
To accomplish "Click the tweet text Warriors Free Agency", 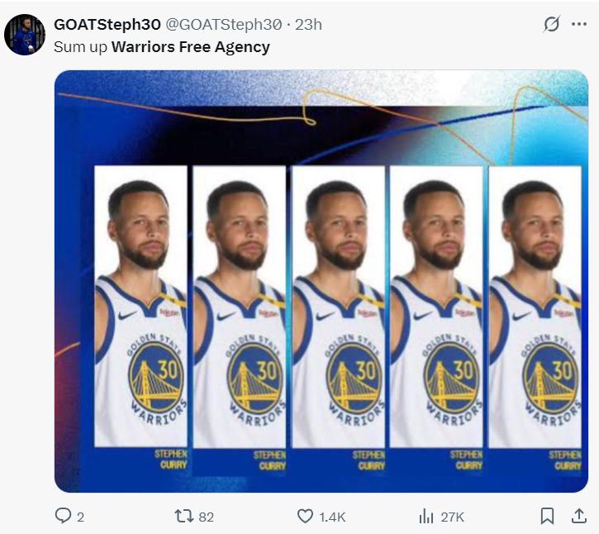I will pos(191,47).
